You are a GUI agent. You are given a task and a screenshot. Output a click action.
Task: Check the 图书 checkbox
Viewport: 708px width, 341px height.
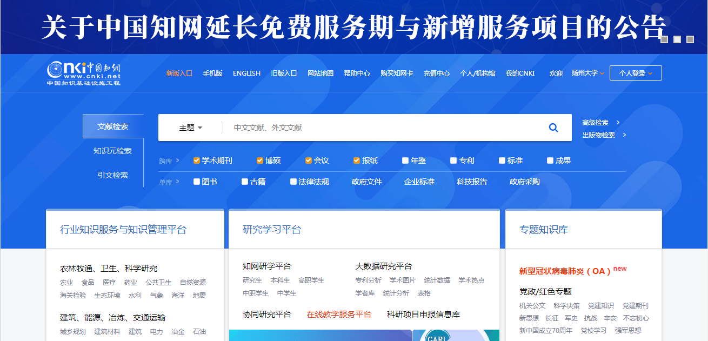point(196,182)
